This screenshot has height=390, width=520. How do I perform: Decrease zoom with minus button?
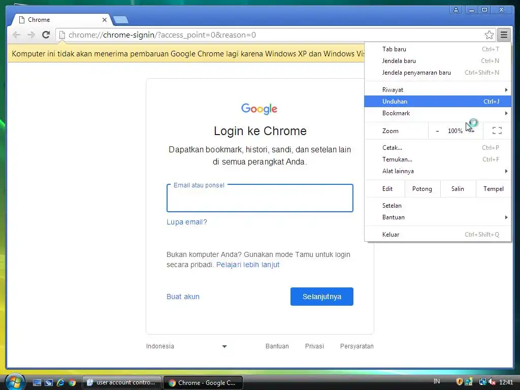pos(437,131)
